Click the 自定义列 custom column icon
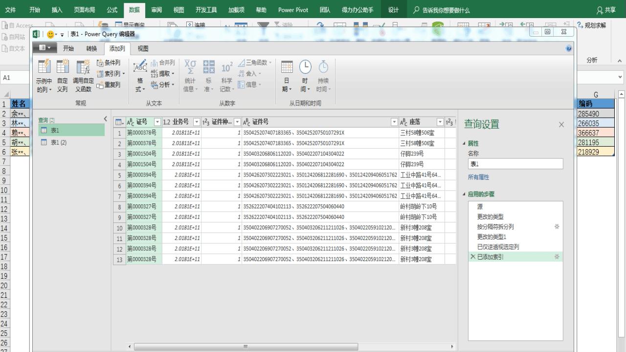 pos(63,67)
